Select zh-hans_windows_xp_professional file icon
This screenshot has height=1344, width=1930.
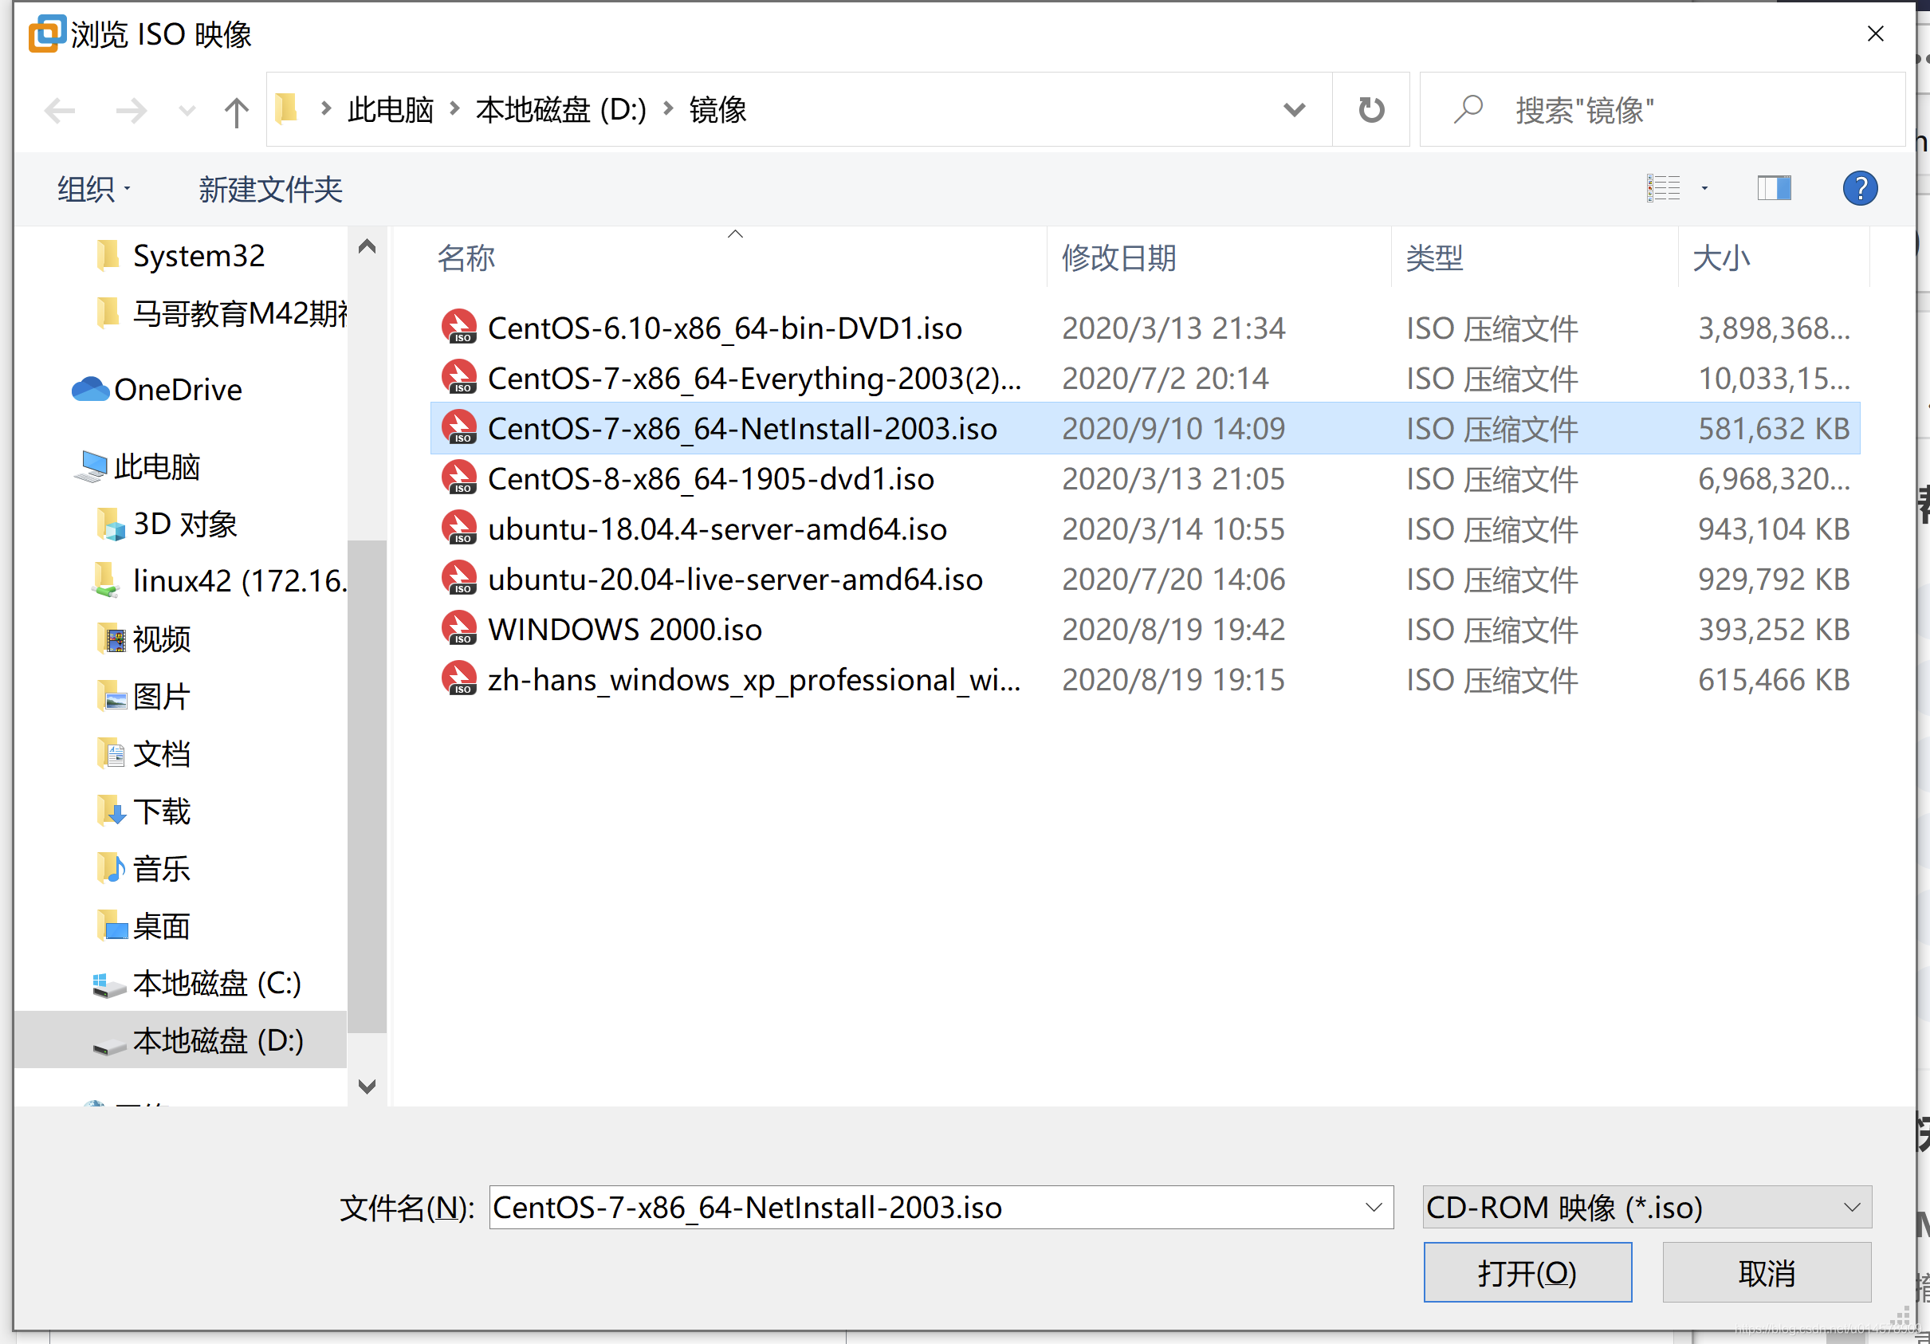(459, 679)
